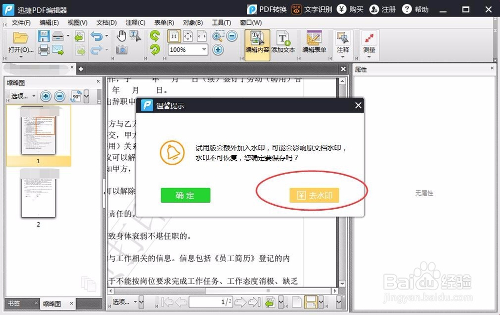Toggle 编辑内容 edit content tool

[257, 45]
